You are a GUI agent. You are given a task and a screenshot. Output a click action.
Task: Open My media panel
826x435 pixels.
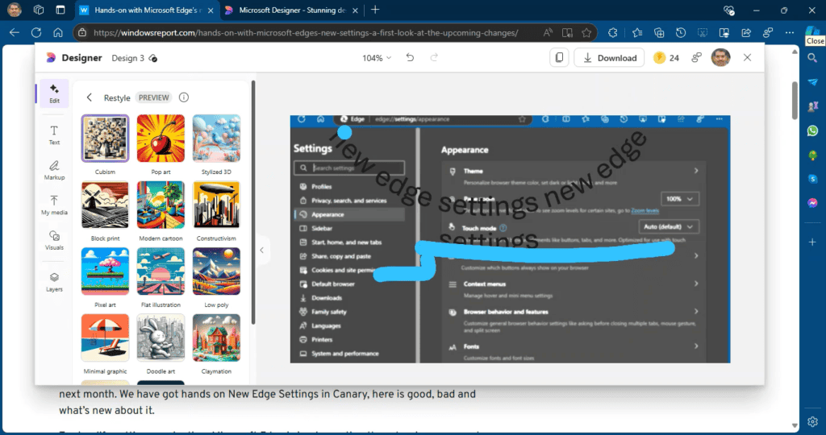54,205
